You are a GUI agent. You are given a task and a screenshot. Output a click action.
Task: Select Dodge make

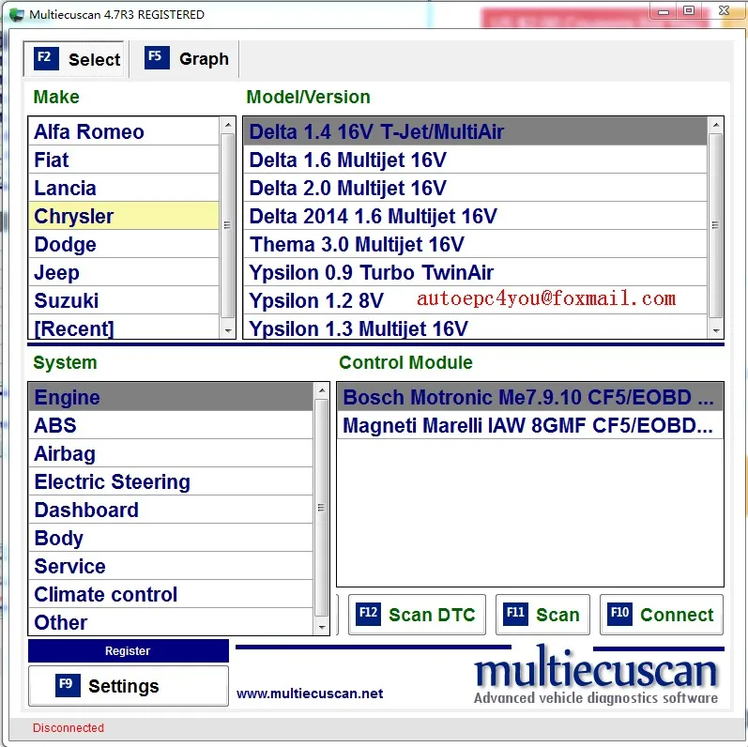[124, 244]
